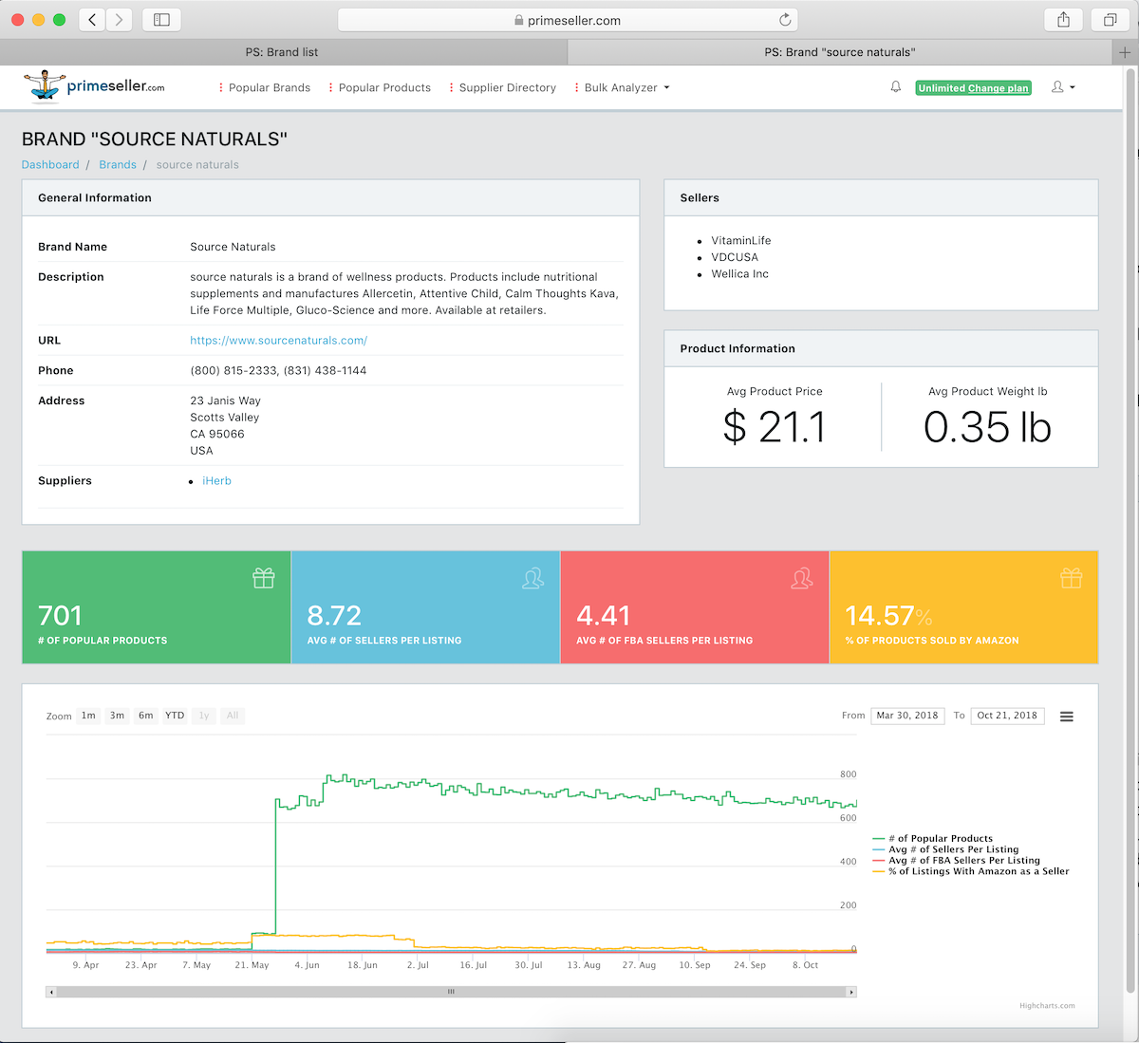Open a new tab with plus icon
The width and height of the screenshot is (1139, 1043).
pyautogui.click(x=1125, y=52)
